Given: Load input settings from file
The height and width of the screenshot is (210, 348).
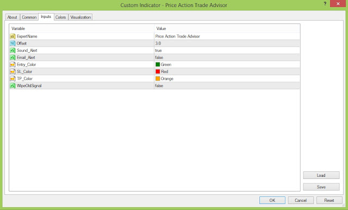Looking at the screenshot, I should (321, 175).
